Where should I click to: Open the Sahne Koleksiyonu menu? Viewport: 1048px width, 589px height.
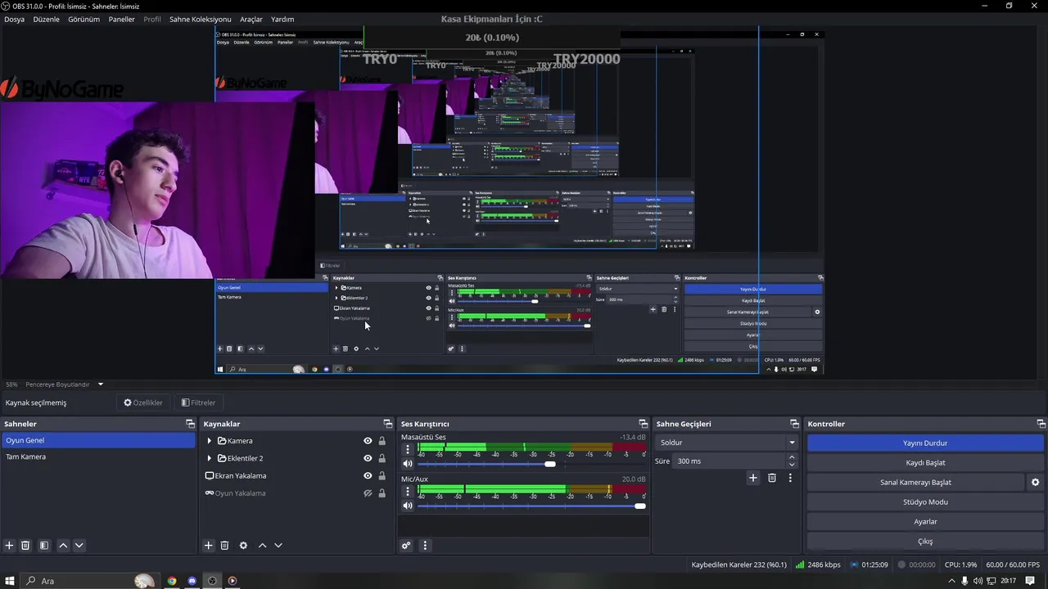[x=200, y=19]
